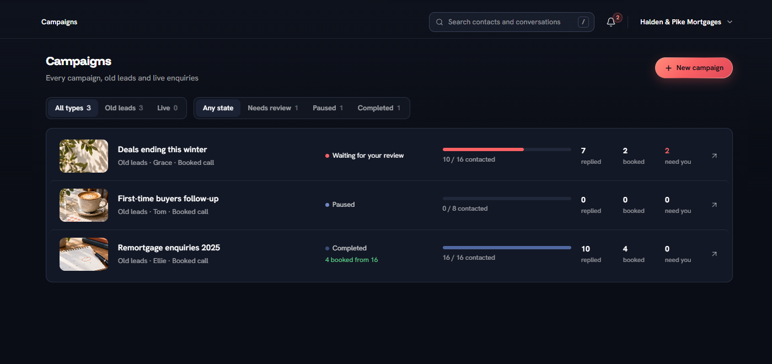Open the notifications bell icon
The height and width of the screenshot is (364, 772).
[610, 22]
